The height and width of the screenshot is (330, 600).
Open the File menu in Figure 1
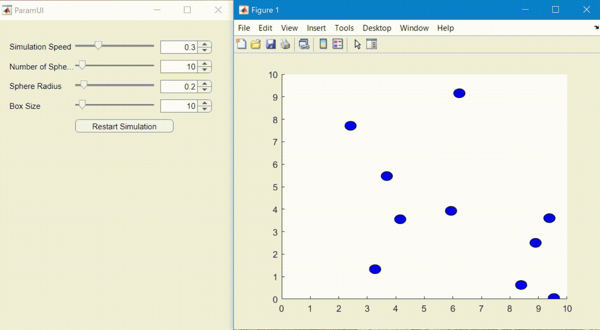coord(244,28)
